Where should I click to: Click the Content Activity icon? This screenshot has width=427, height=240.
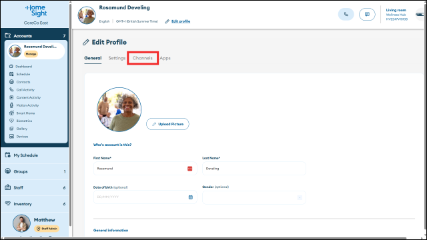click(x=11, y=97)
